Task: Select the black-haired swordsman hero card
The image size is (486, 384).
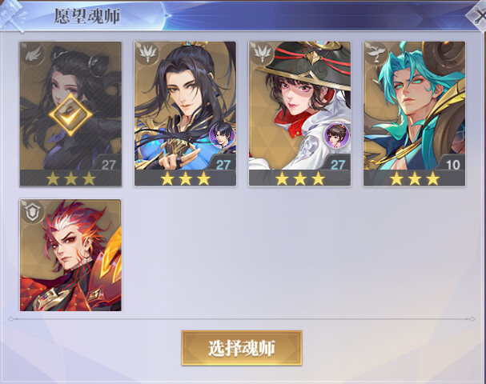Action: (x=185, y=114)
